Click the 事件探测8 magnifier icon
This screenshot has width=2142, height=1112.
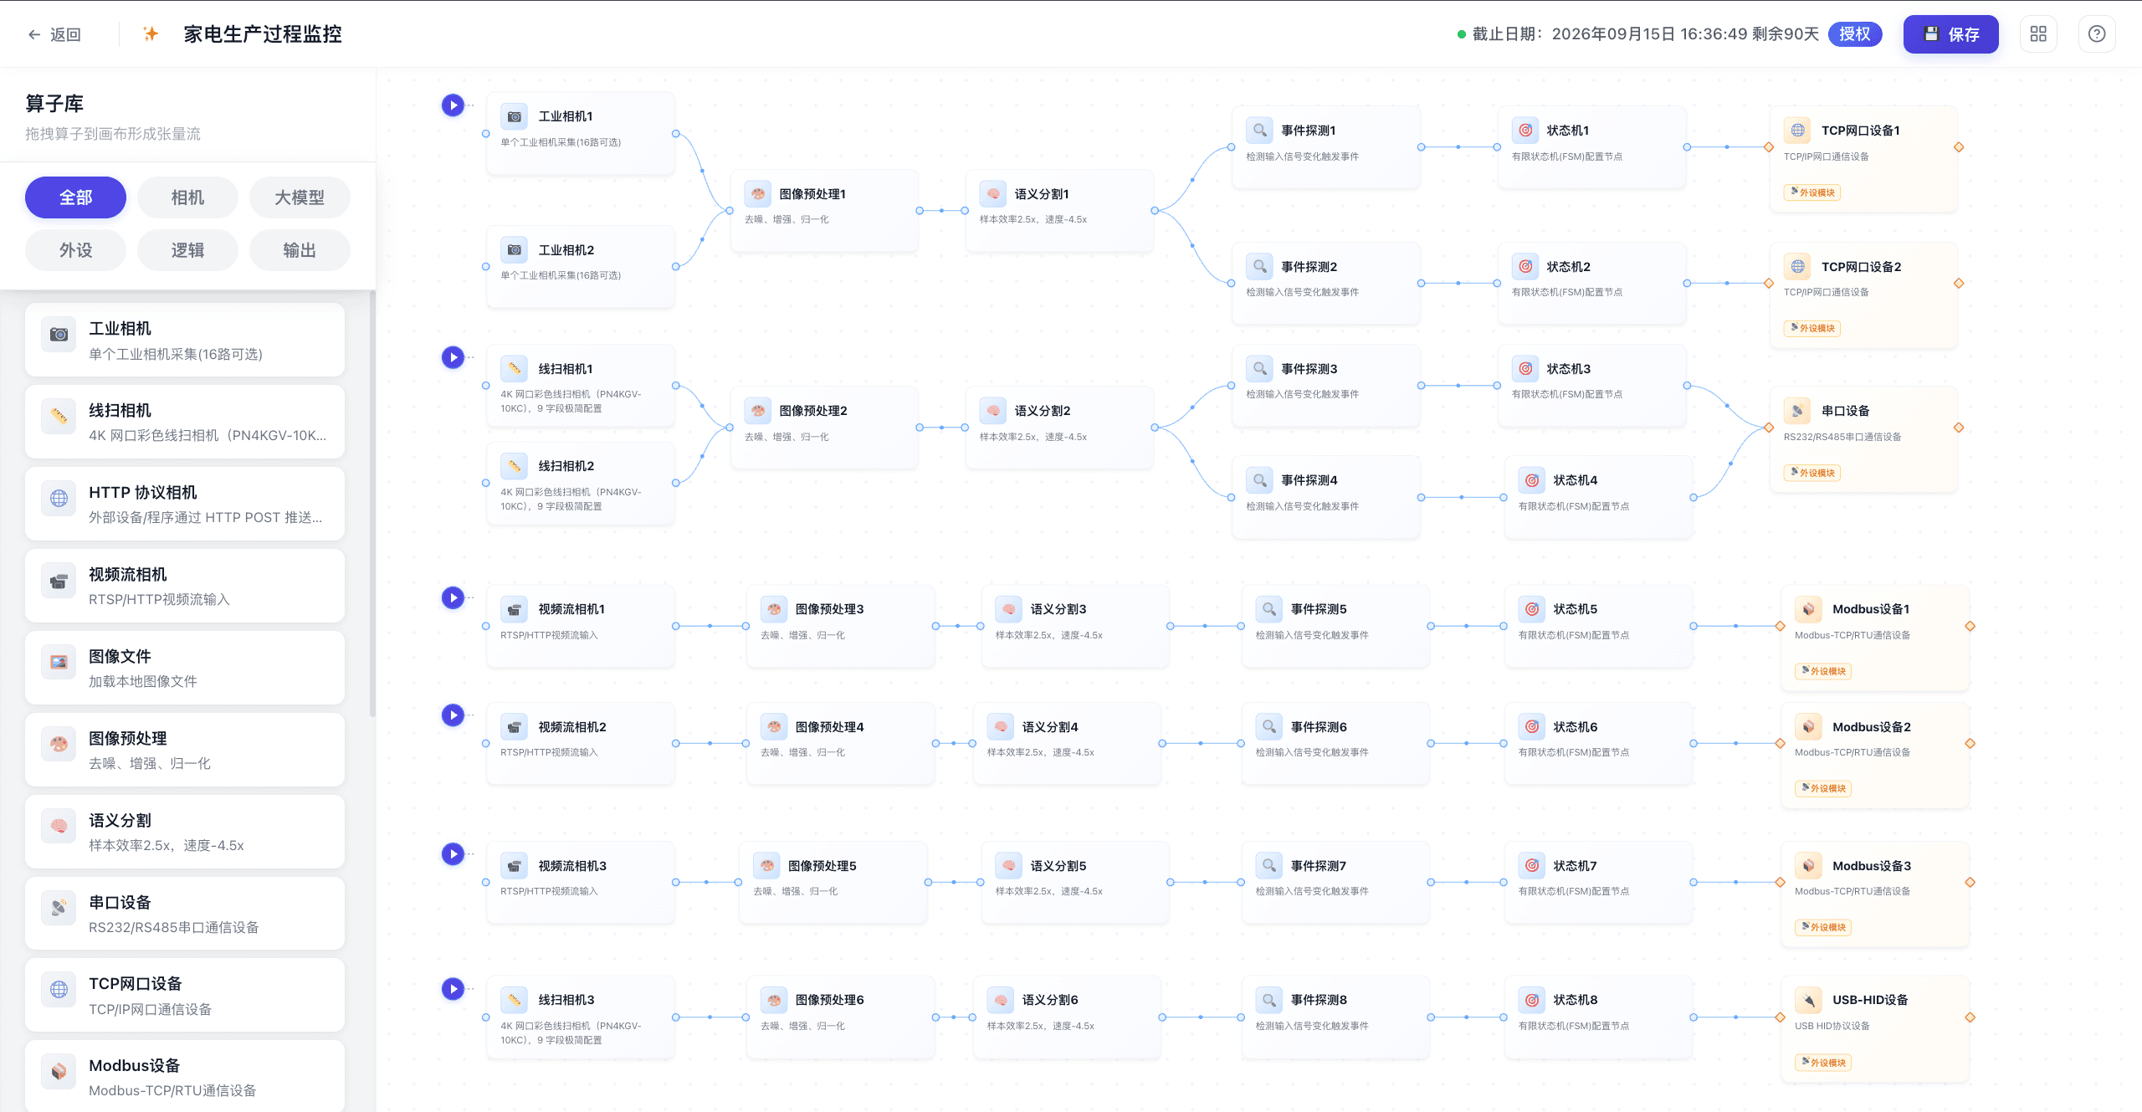pos(1269,1000)
